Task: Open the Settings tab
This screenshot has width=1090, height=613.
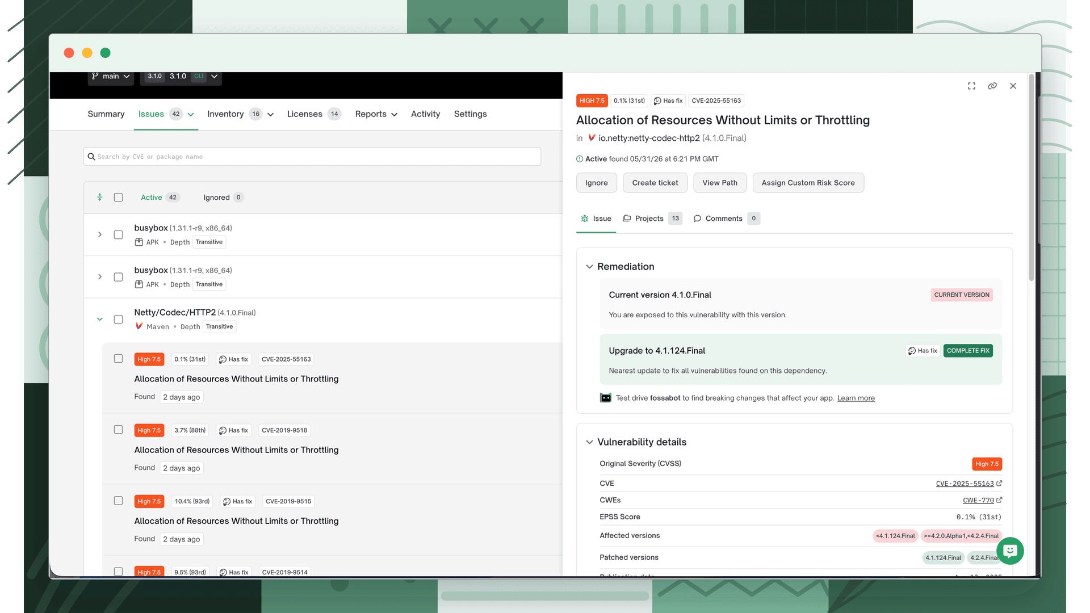Action: (470, 114)
